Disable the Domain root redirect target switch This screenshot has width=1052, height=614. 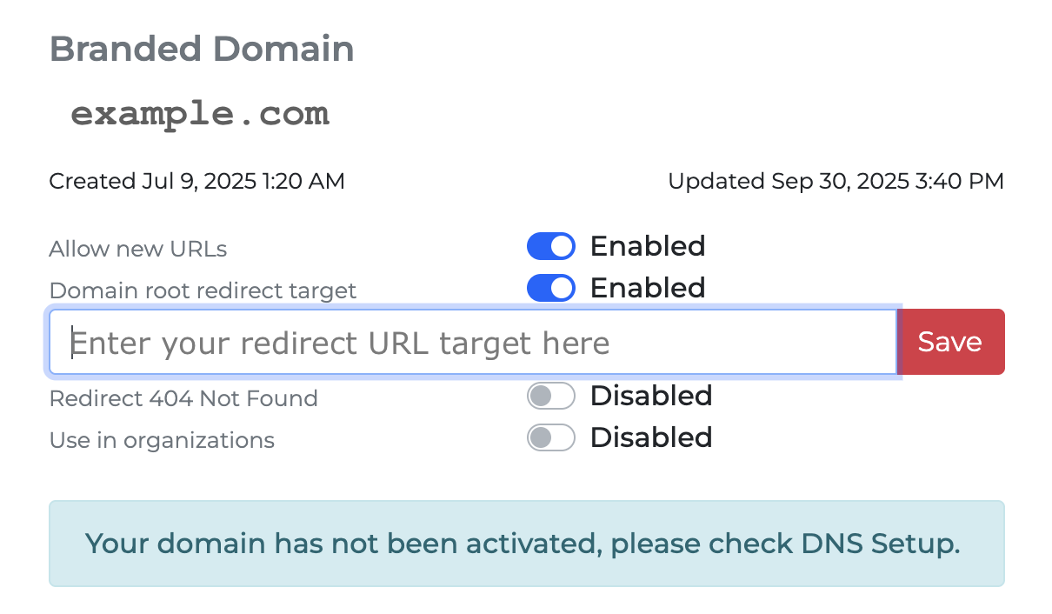click(550, 288)
